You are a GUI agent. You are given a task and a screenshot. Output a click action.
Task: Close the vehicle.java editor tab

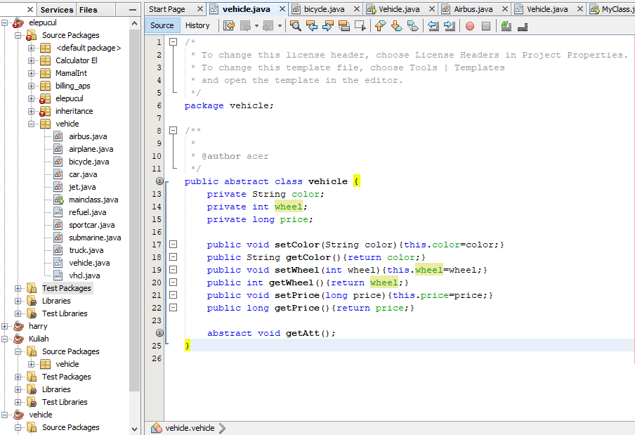pyautogui.click(x=282, y=9)
